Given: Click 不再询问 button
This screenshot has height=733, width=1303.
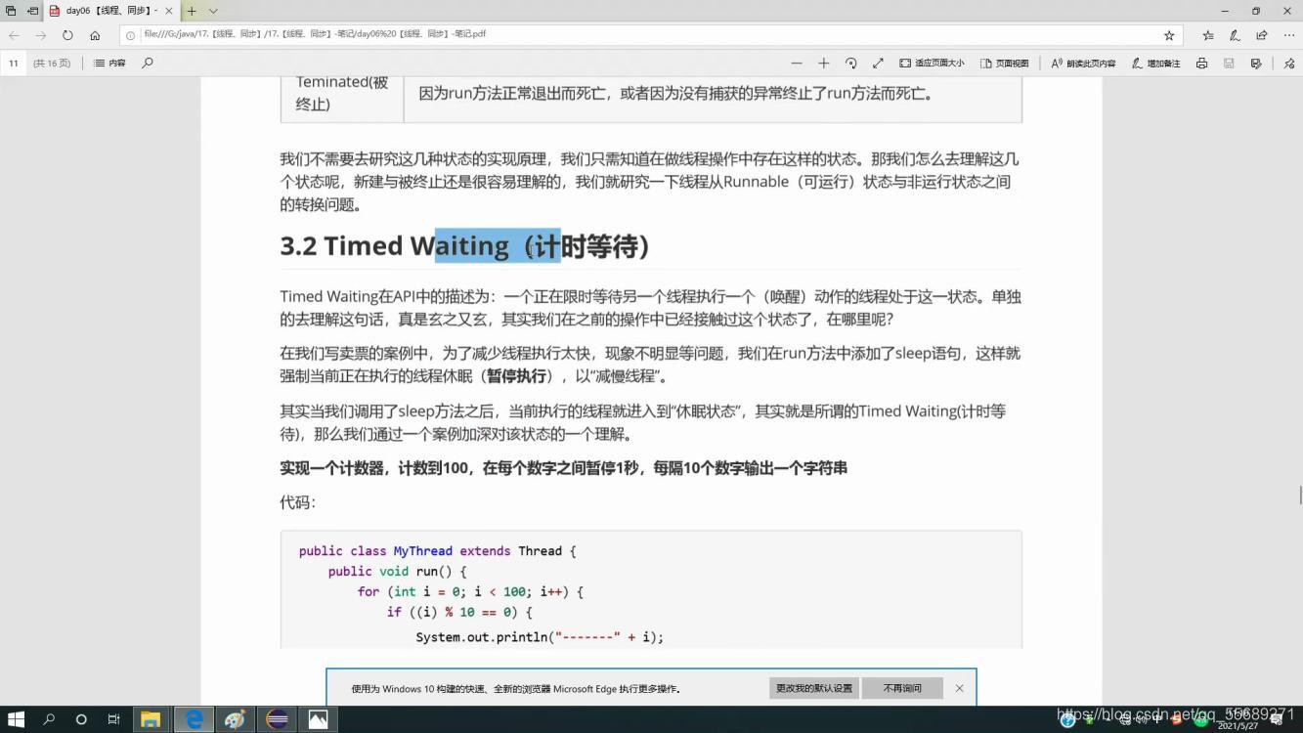Looking at the screenshot, I should pos(902,688).
